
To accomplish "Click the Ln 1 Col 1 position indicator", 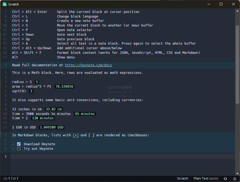I will (11, 178).
